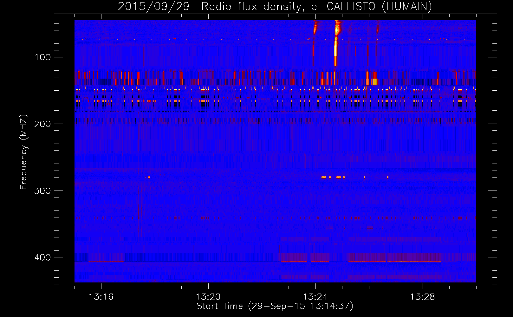Click the plot title mentioning e-CALLISTO (HUMAIN)
The height and width of the screenshot is (317, 513).
(x=275, y=6)
